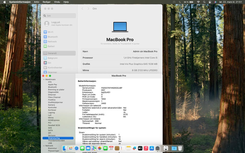Image resolution: width=245 pixels, height=153 pixels.
Task: Click serial number F5D0375FHNDKGGJBP value
Action: (x=112, y=88)
